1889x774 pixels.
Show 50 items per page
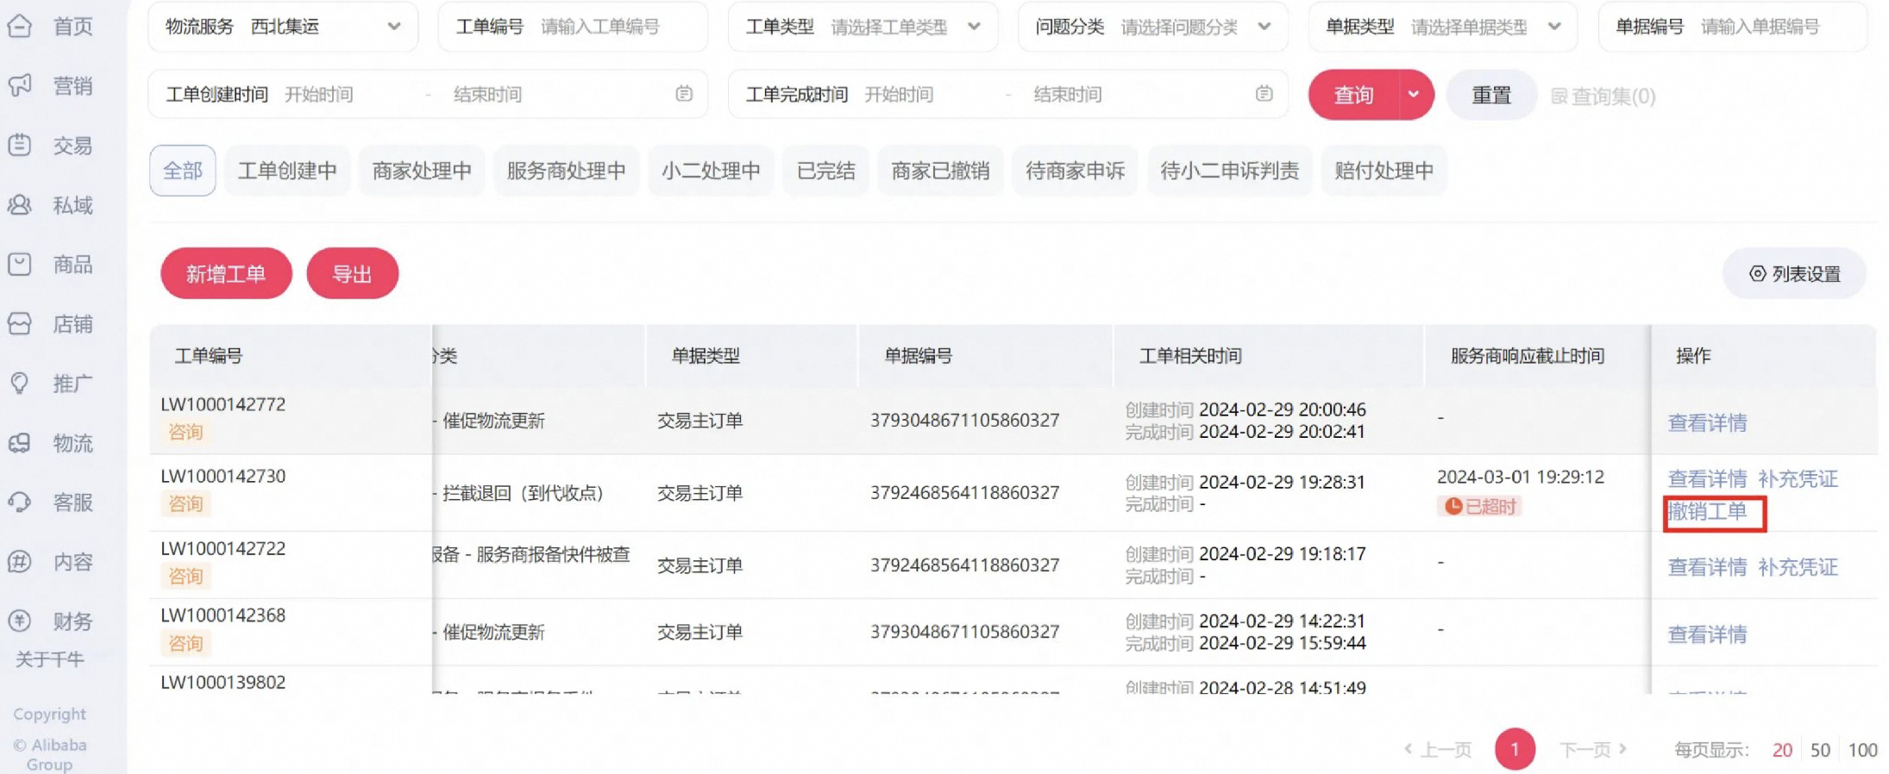(1820, 750)
